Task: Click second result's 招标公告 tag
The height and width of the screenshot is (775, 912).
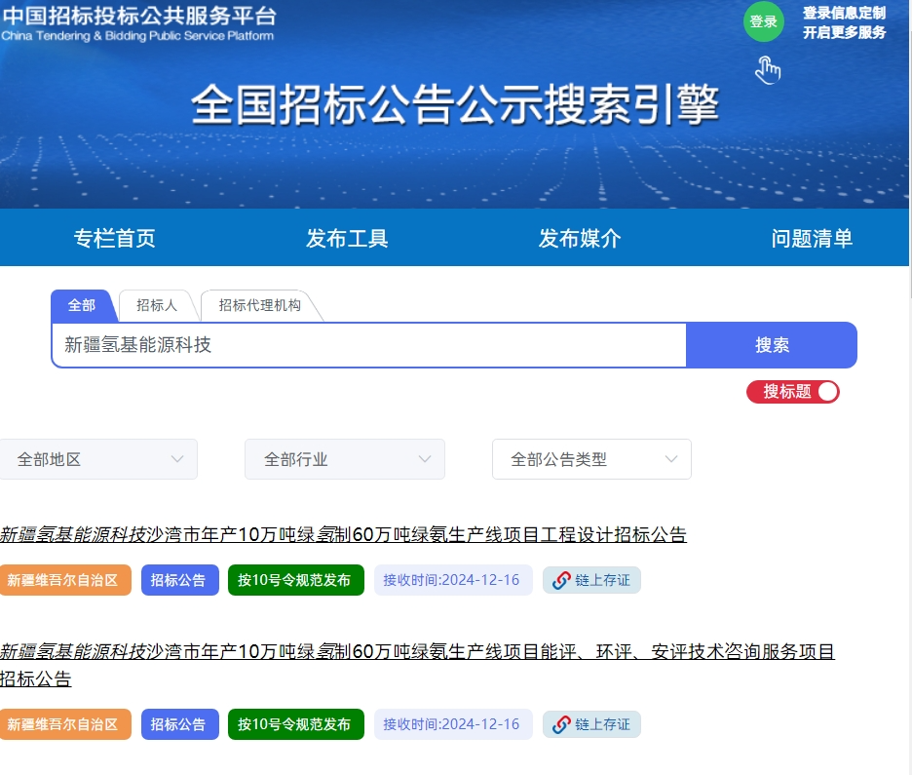Action: click(x=179, y=724)
